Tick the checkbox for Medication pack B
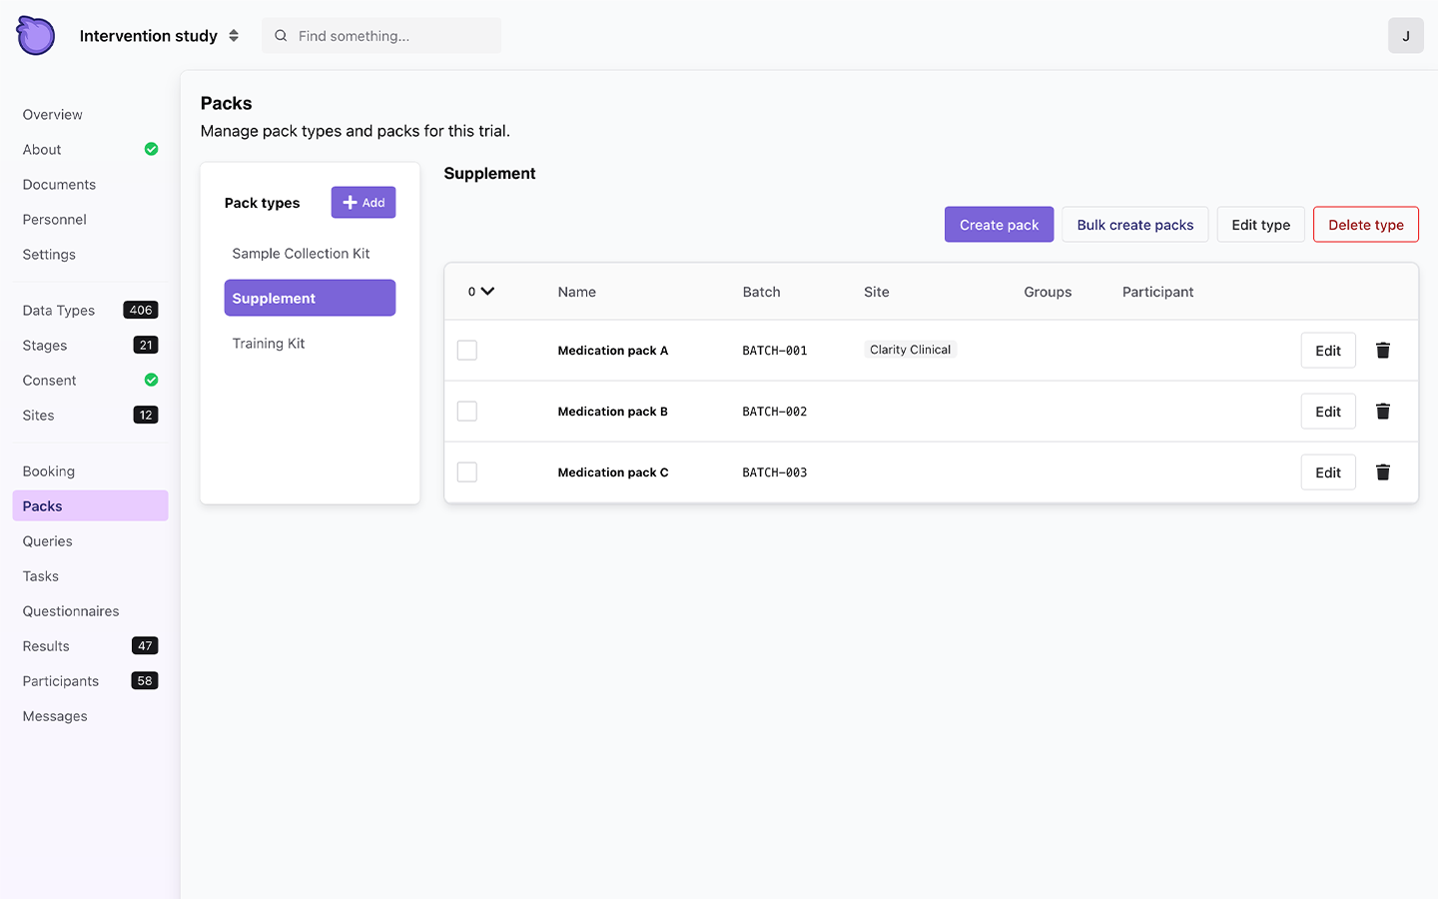Viewport: 1438px width, 899px height. click(x=466, y=411)
